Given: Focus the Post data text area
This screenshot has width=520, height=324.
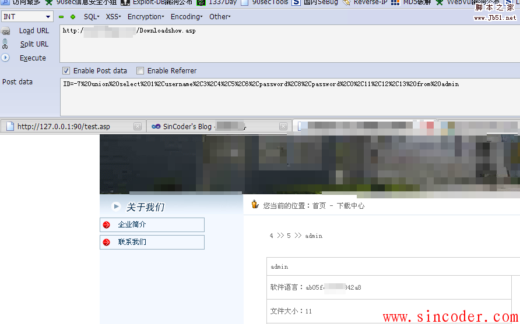Looking at the screenshot, I should [x=290, y=97].
